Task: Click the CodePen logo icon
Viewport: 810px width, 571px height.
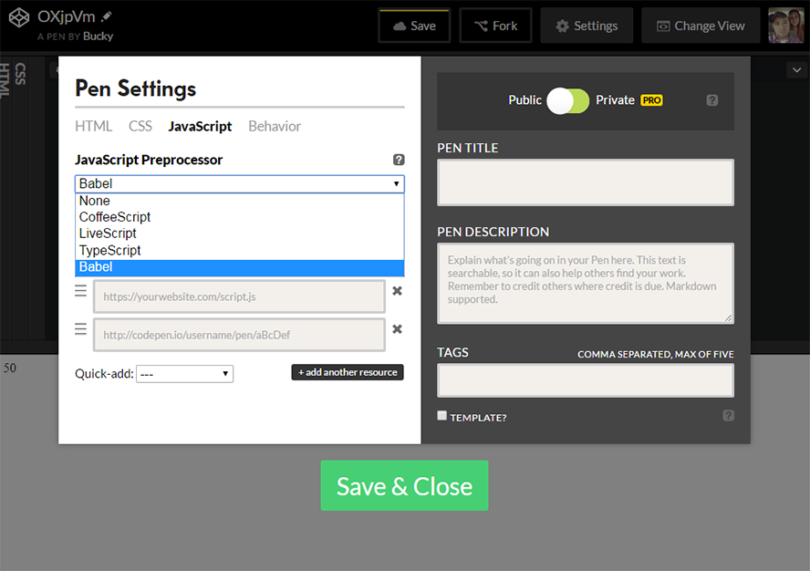Action: pos(19,18)
